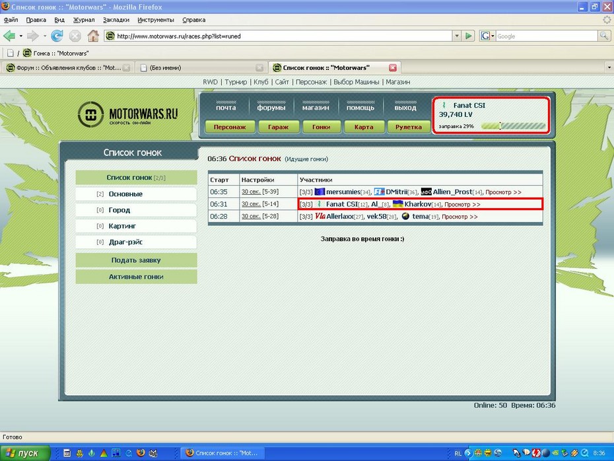The width and height of the screenshot is (614, 461).
Task: Open the Forward button history dropdown arrow
Action: (45, 36)
